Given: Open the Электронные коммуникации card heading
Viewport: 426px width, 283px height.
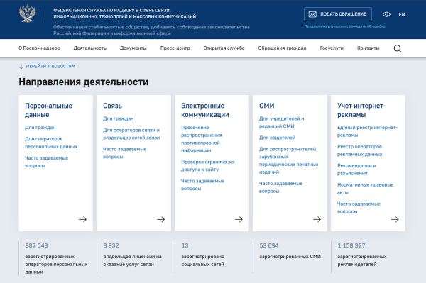Looking at the screenshot, I should pyautogui.click(x=205, y=110).
